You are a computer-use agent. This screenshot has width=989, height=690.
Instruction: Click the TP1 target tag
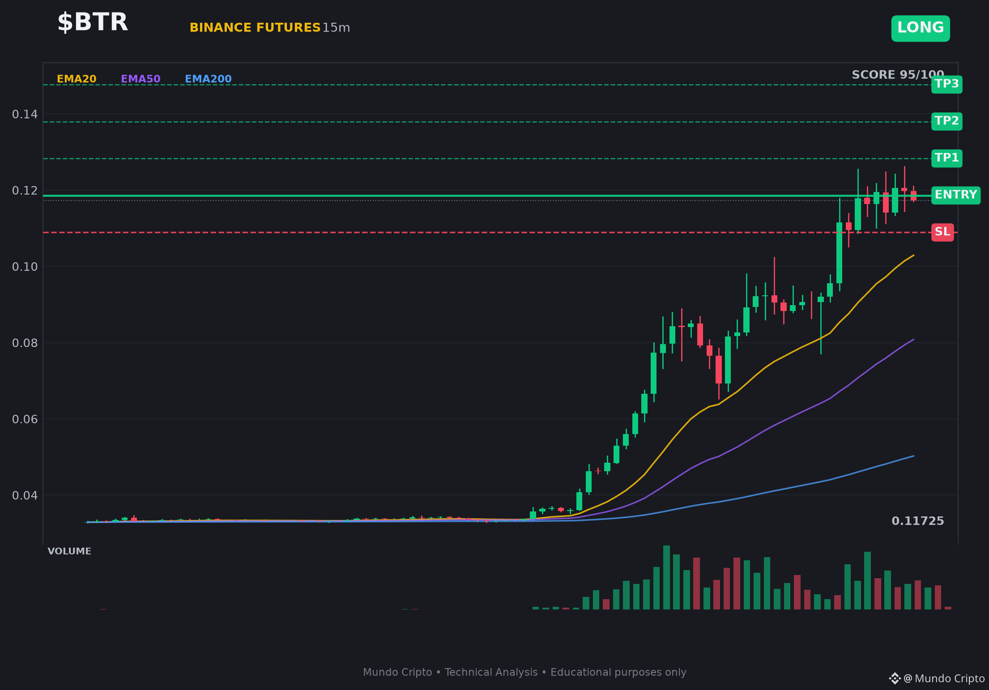coord(947,158)
